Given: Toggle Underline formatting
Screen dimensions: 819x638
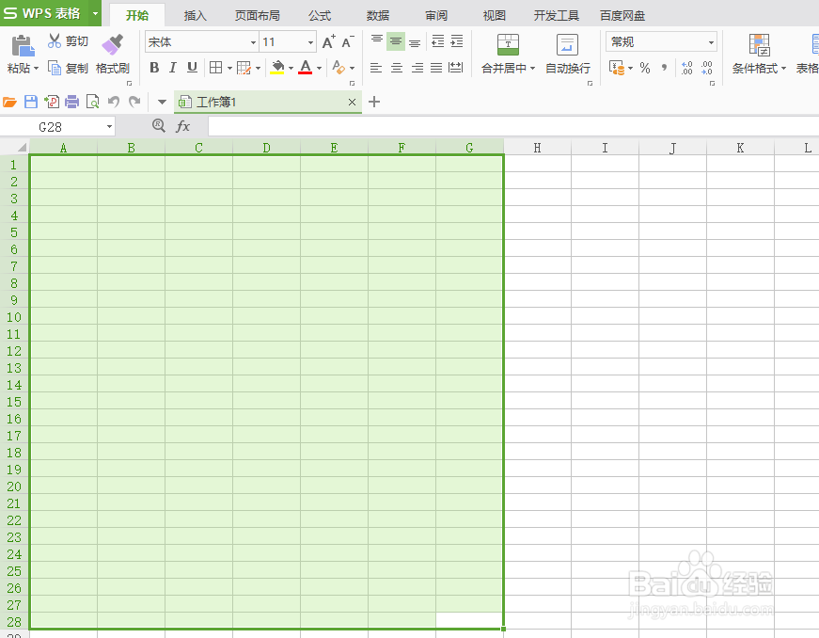Looking at the screenshot, I should click(x=192, y=68).
